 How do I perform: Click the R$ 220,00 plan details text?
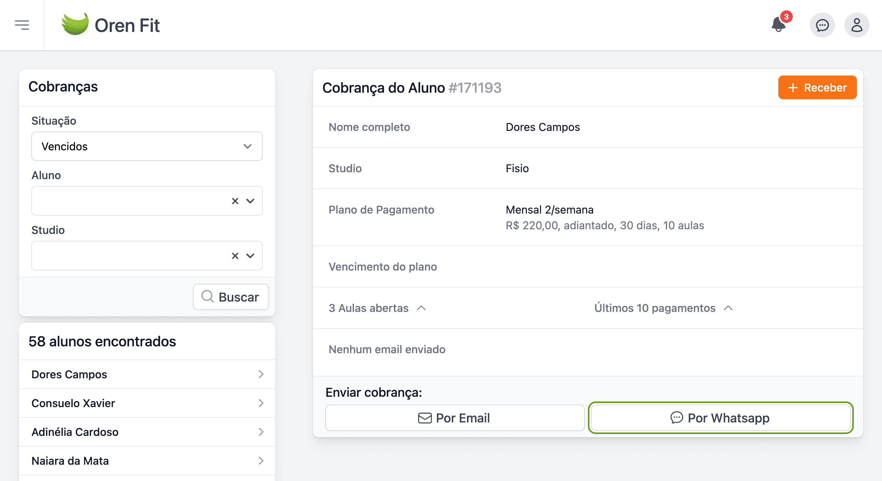click(x=605, y=225)
